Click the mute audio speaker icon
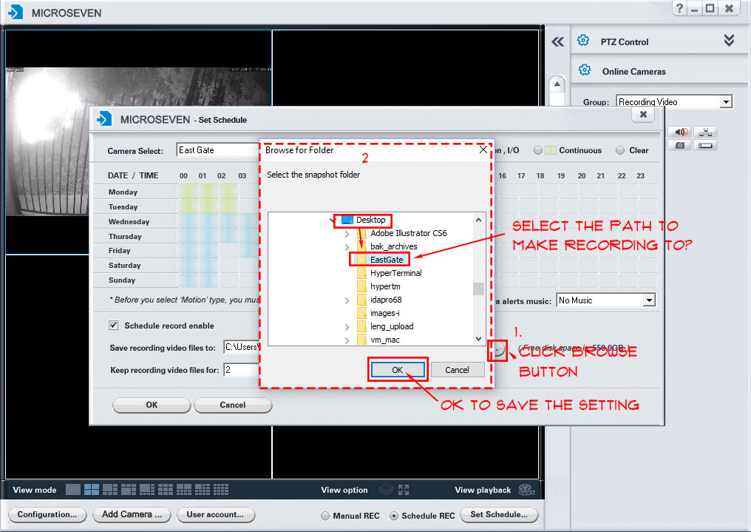The image size is (751, 532). pos(681,132)
